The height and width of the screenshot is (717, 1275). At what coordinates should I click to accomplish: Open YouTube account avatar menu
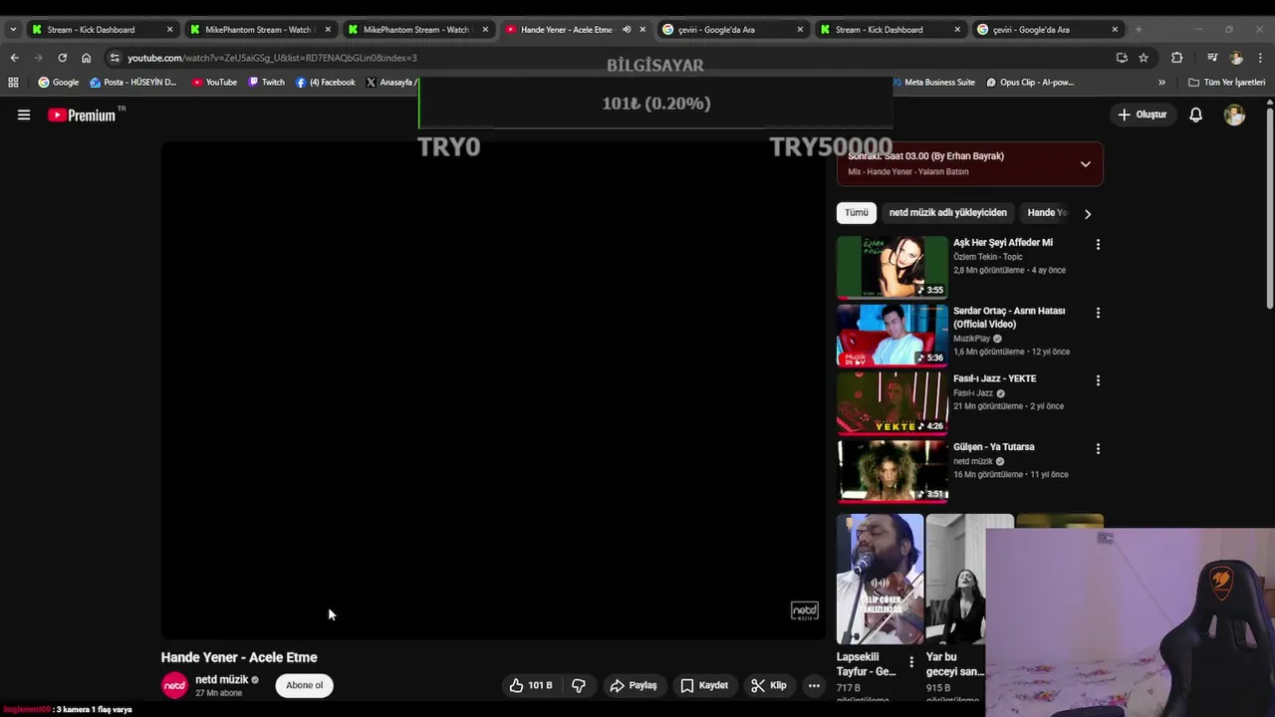coord(1234,115)
